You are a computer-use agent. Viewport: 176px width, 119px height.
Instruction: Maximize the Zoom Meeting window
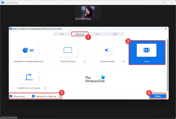pyautogui.click(x=164, y=2)
